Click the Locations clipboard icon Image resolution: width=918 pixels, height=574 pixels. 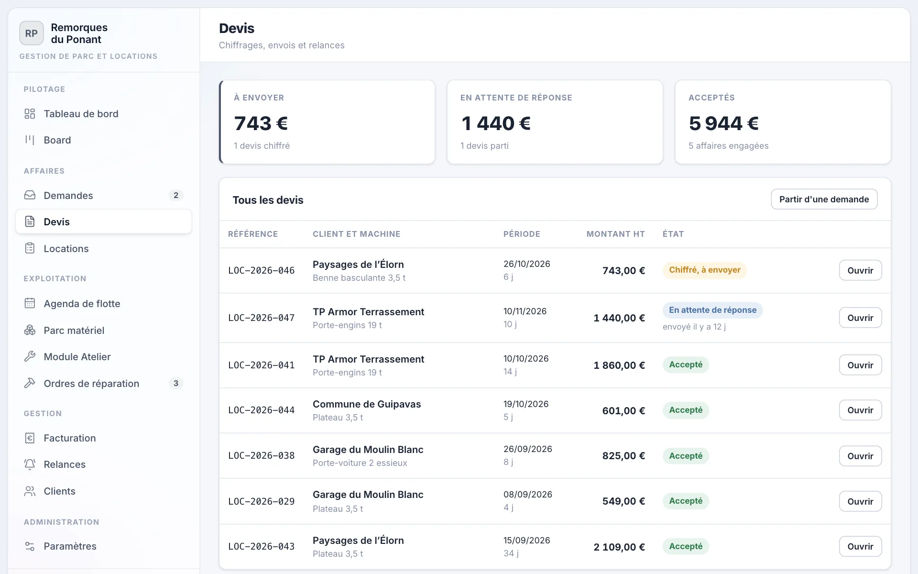[30, 248]
